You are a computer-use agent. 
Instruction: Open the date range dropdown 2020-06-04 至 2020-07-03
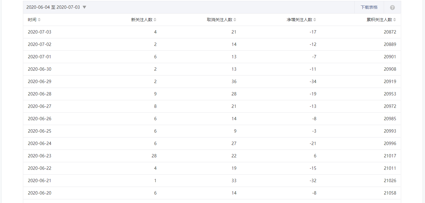pyautogui.click(x=56, y=7)
